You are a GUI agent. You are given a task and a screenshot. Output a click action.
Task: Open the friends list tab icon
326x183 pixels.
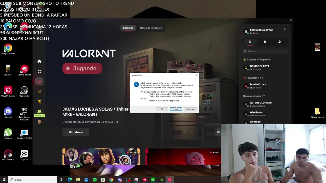point(250,42)
